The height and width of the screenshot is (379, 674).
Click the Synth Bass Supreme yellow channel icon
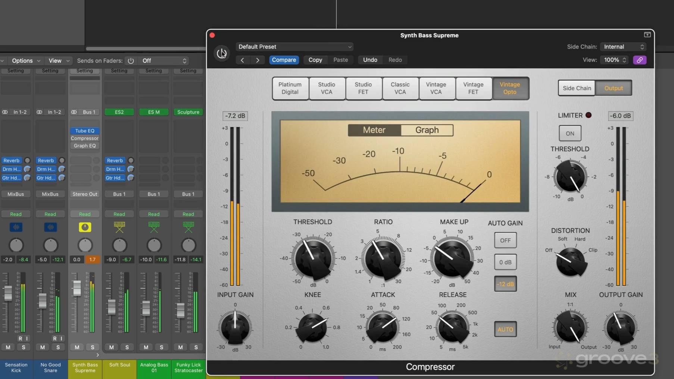click(x=85, y=227)
